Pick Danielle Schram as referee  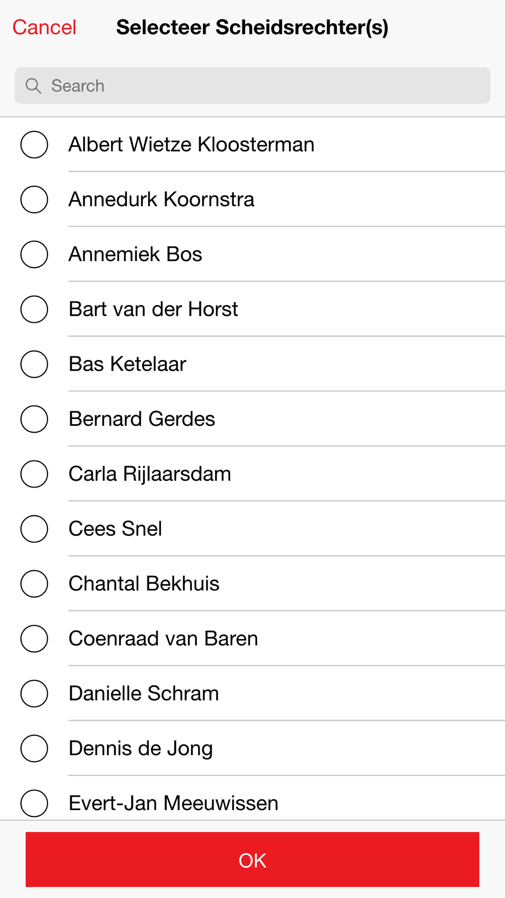click(x=34, y=693)
